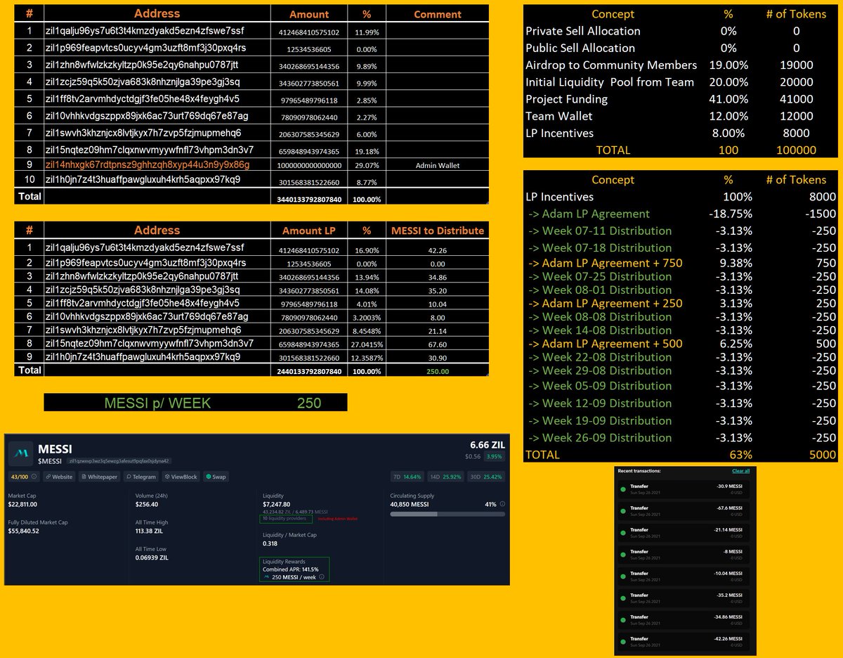Click the zil1qzwxvp contract address field

pos(119,460)
